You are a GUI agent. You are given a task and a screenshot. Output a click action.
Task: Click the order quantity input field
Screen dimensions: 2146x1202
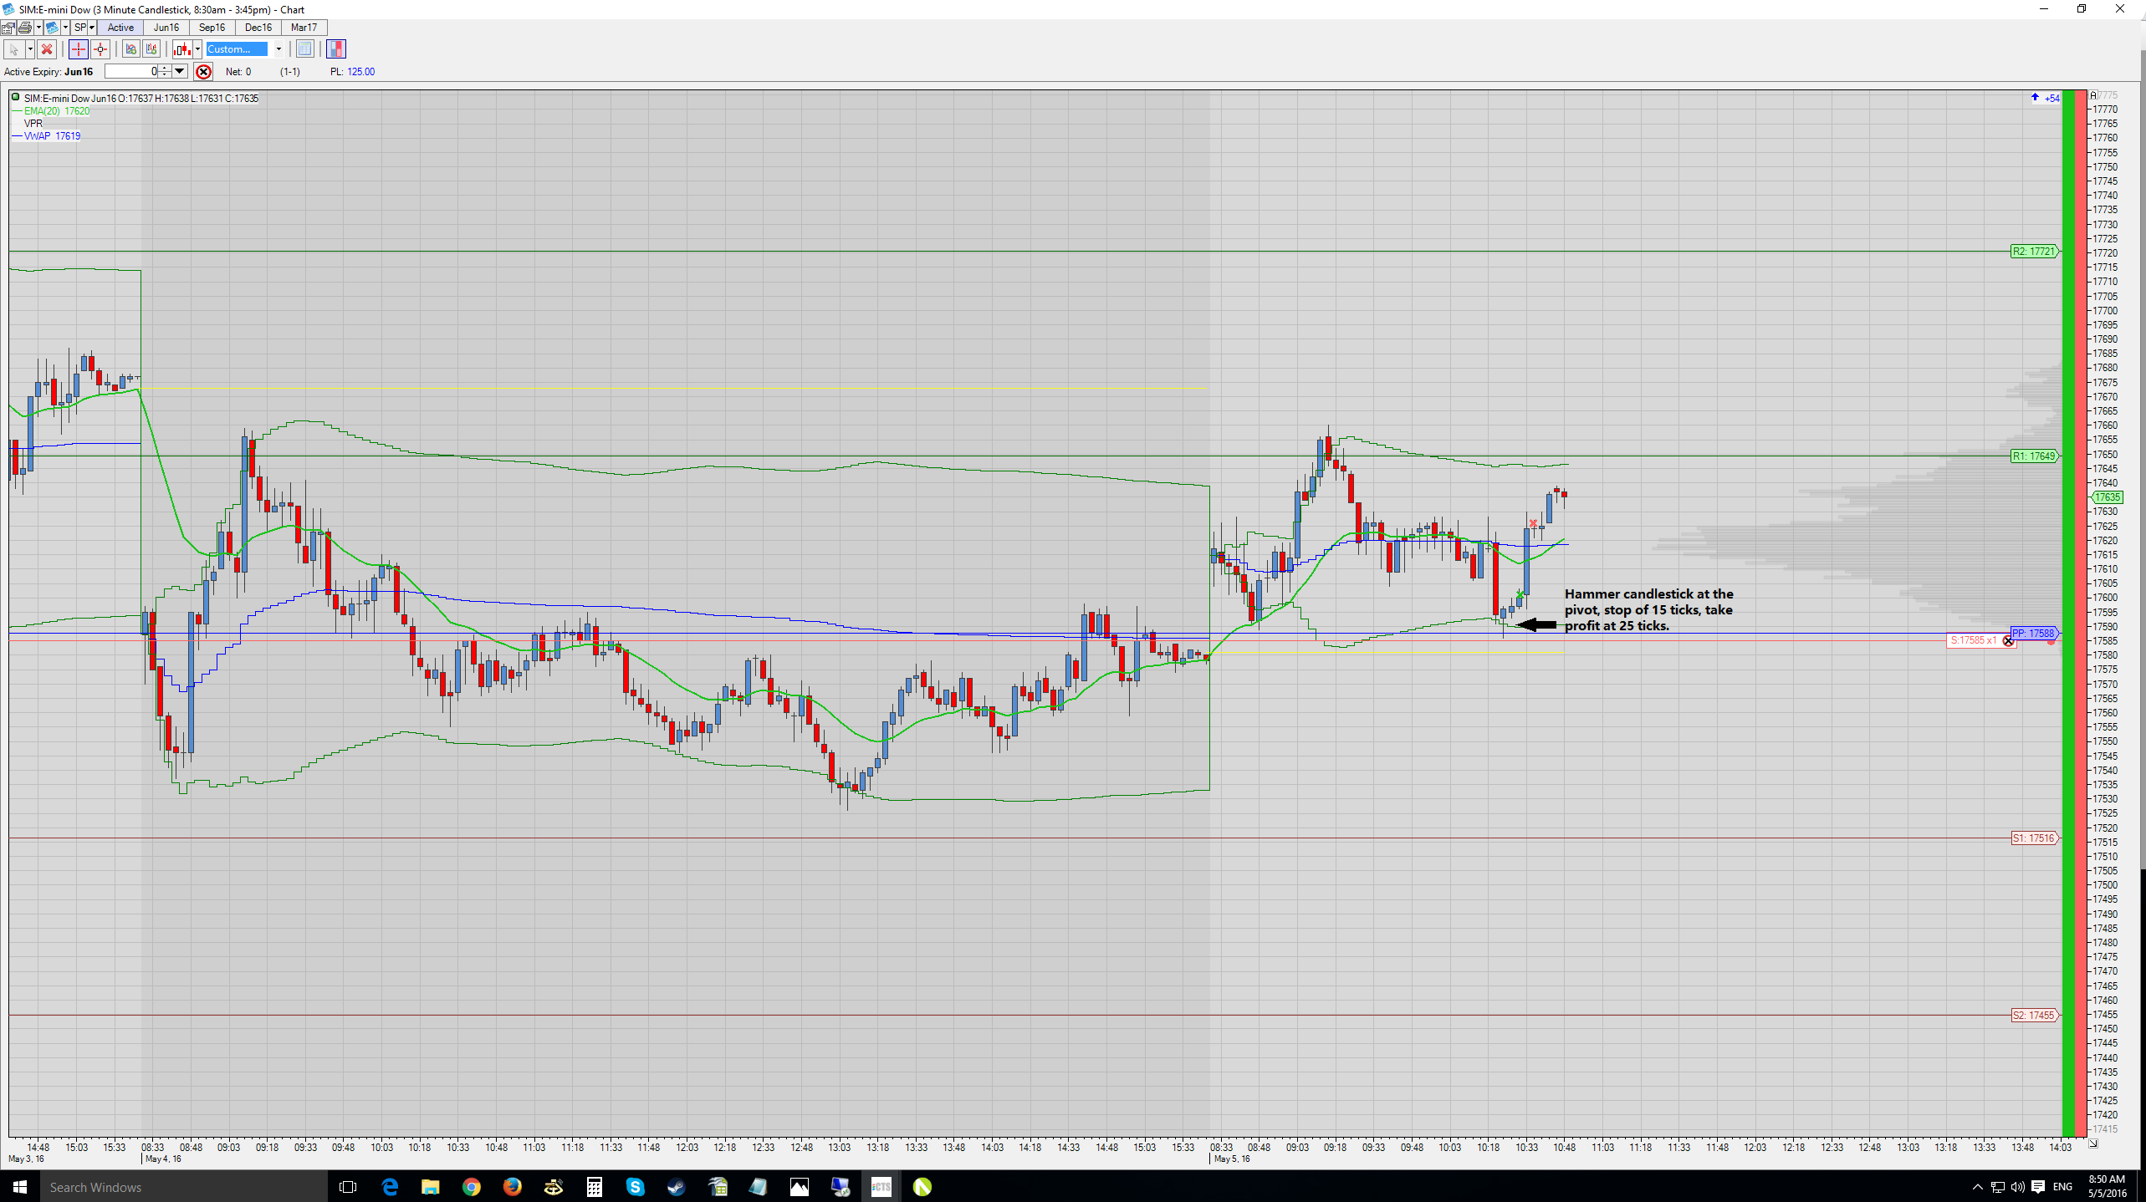131,72
